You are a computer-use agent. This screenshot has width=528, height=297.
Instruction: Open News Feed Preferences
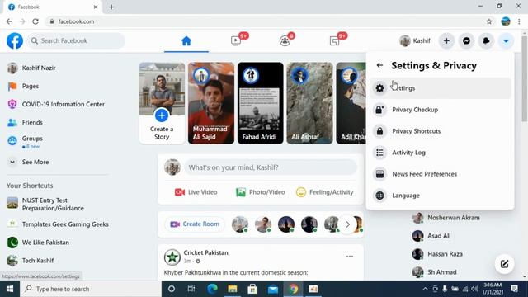(x=440, y=174)
